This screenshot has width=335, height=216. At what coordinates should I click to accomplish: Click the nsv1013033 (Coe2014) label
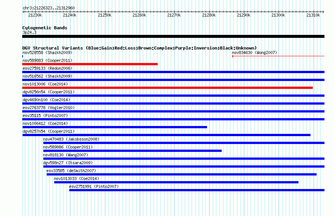pyautogui.click(x=76, y=178)
